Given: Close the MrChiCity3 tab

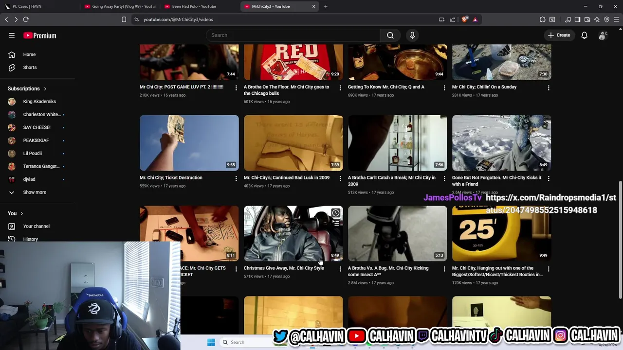Looking at the screenshot, I should 313,6.
